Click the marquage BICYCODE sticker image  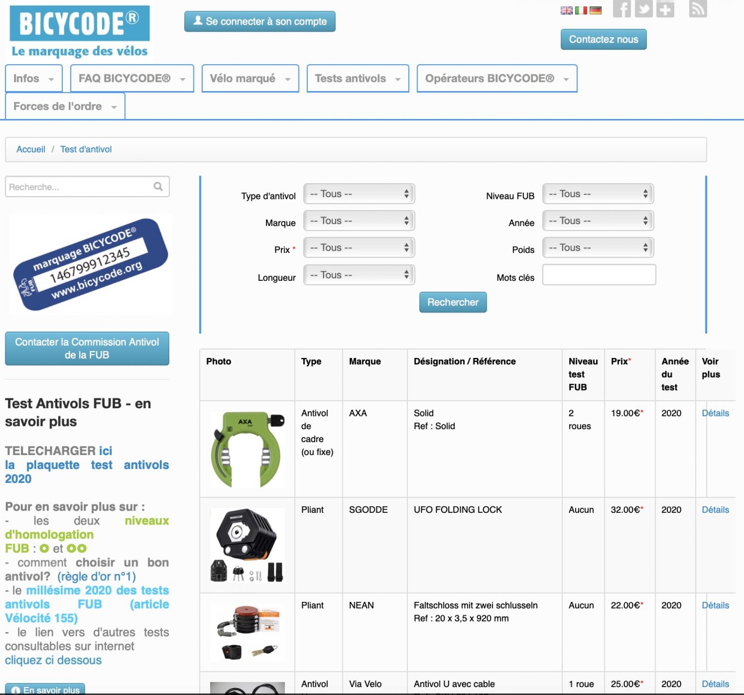tap(90, 264)
